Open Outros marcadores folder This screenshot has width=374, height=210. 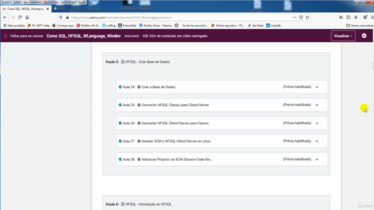coord(360,26)
